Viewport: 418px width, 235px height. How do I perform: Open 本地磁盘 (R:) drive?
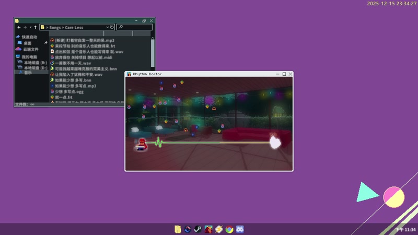point(36,63)
